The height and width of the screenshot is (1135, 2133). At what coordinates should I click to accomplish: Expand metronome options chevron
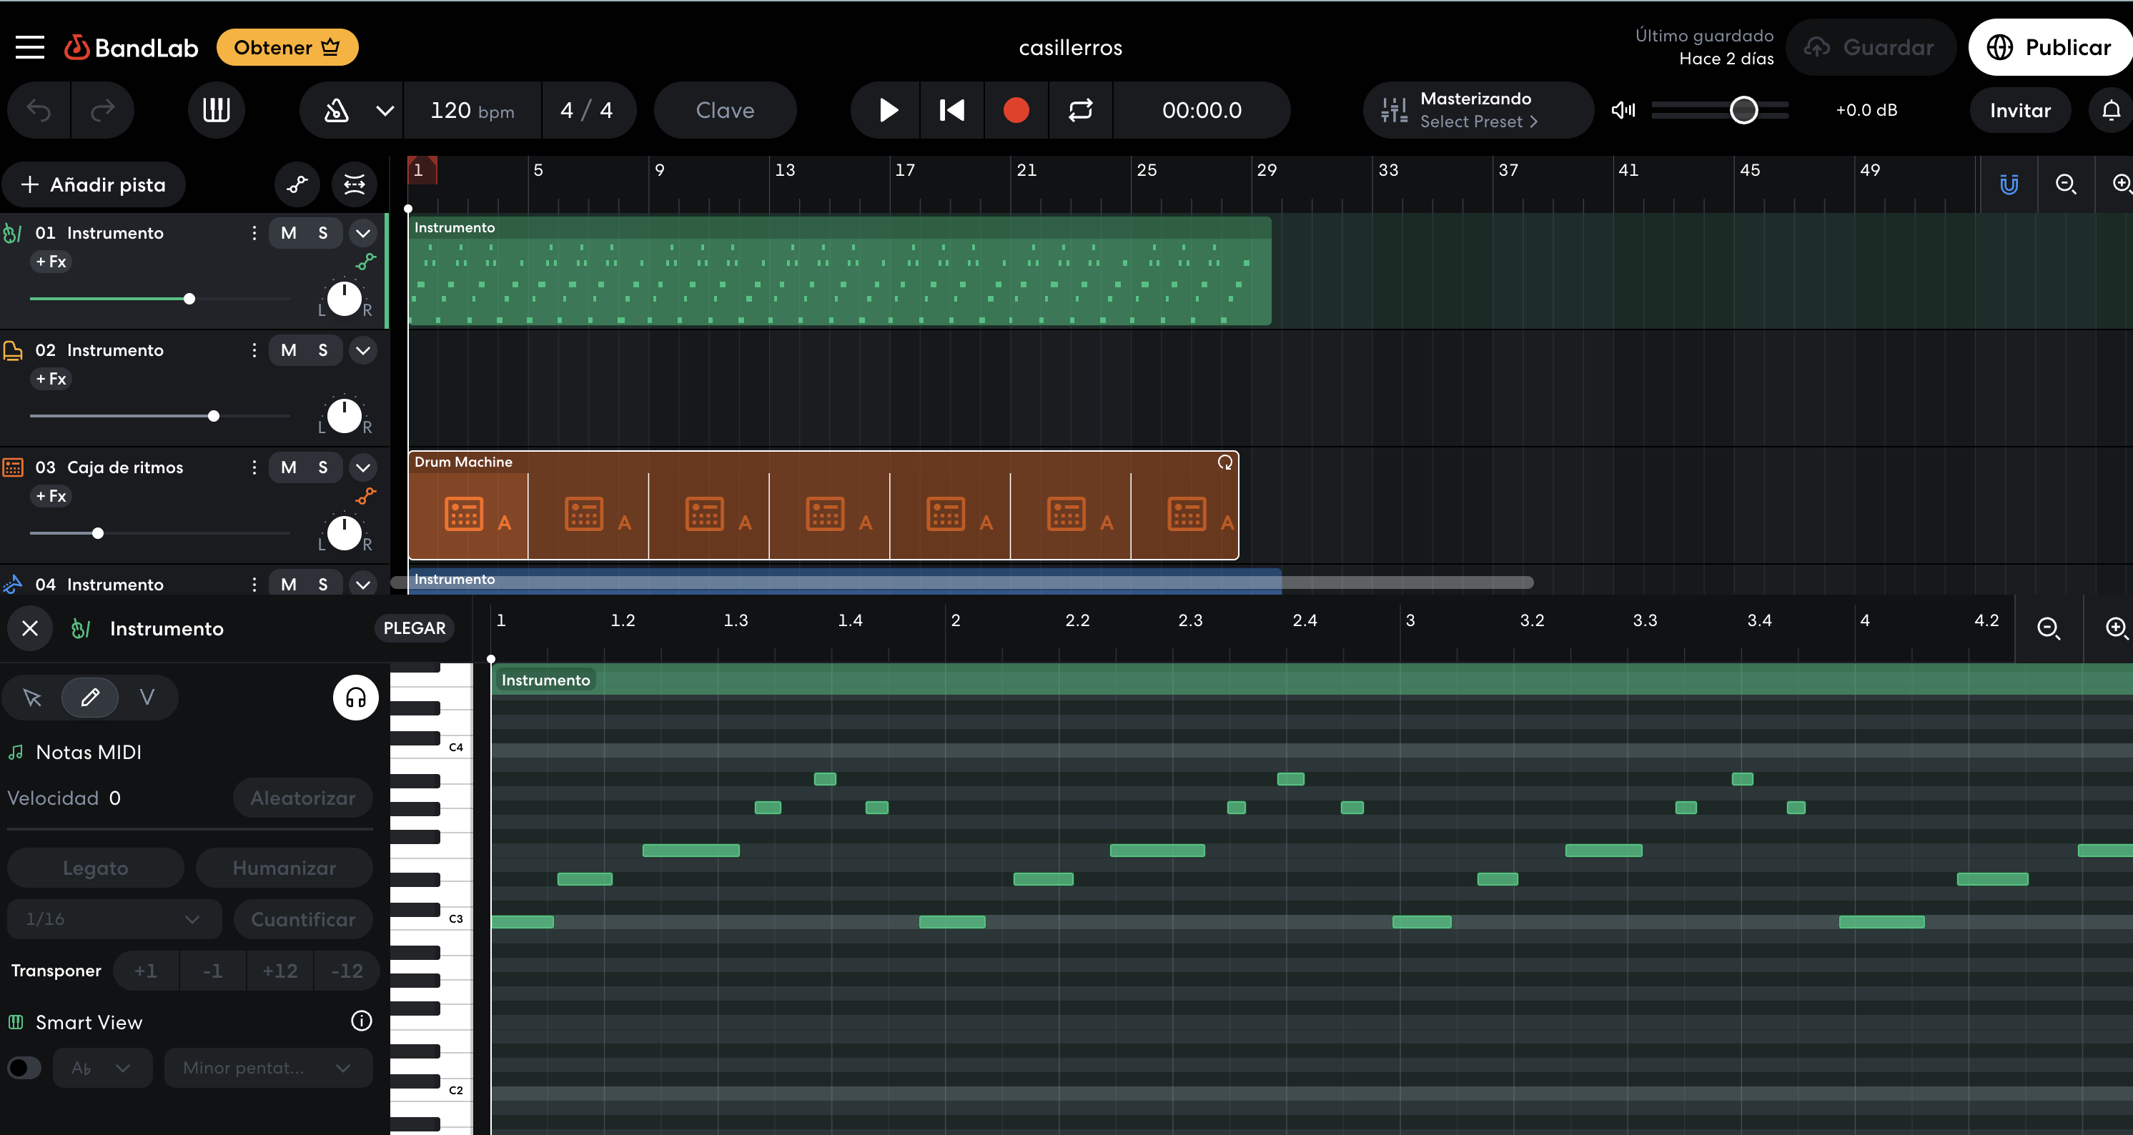[x=385, y=110]
